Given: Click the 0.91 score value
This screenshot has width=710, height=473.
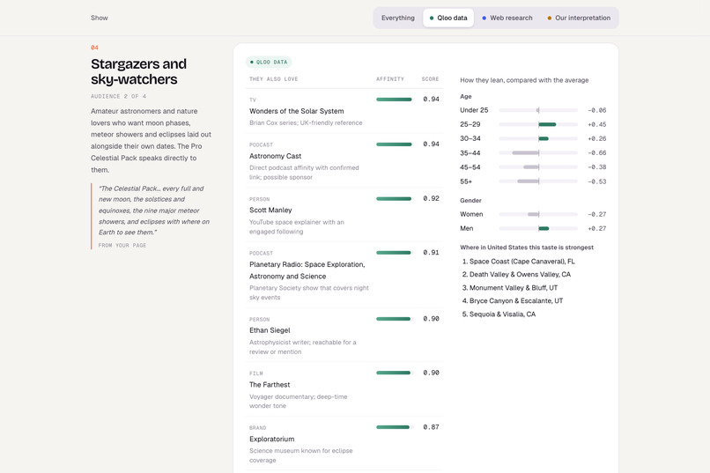Looking at the screenshot, I should click(x=431, y=253).
